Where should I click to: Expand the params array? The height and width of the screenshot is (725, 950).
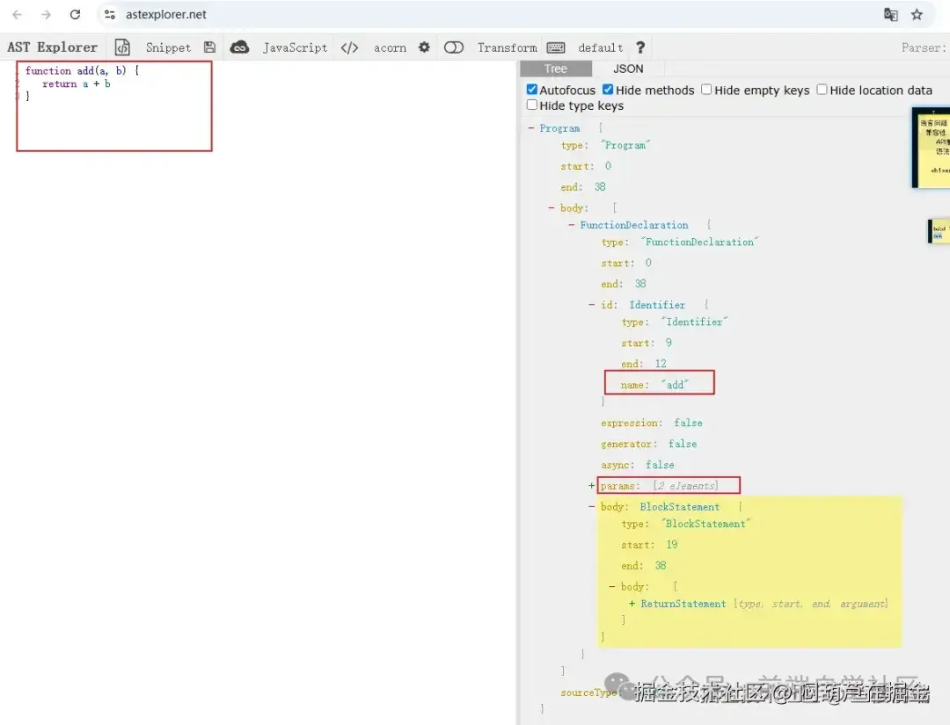[x=592, y=485]
